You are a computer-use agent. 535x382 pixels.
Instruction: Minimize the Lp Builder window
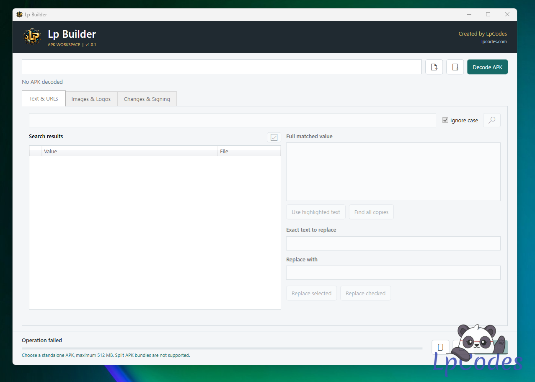coord(469,14)
